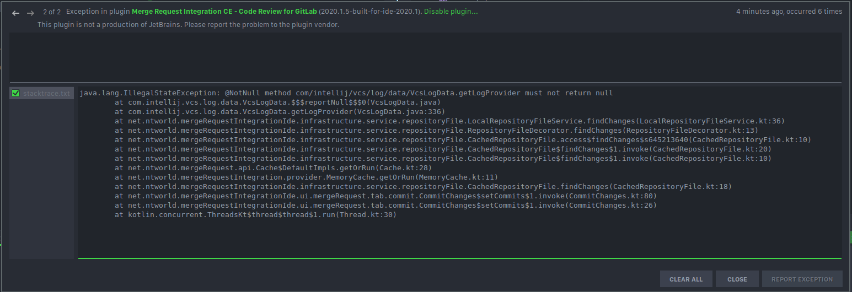Click into the empty comment text area
Screen dimensions: 852x292
coord(426,57)
